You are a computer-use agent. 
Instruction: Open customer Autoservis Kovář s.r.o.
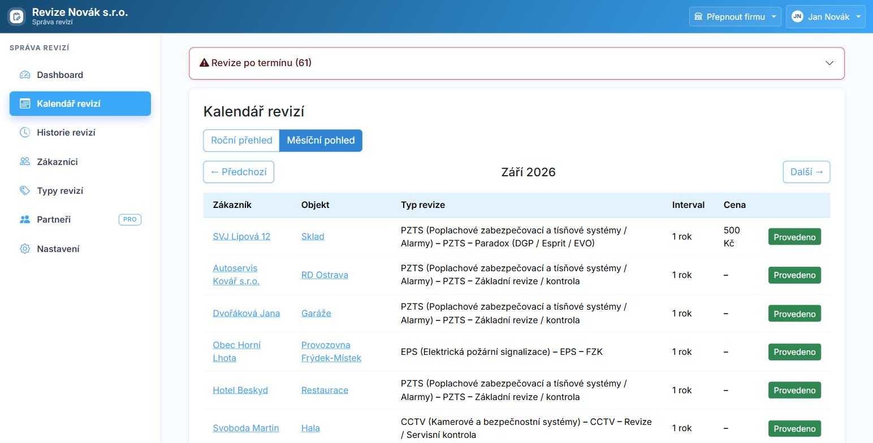pyautogui.click(x=236, y=275)
